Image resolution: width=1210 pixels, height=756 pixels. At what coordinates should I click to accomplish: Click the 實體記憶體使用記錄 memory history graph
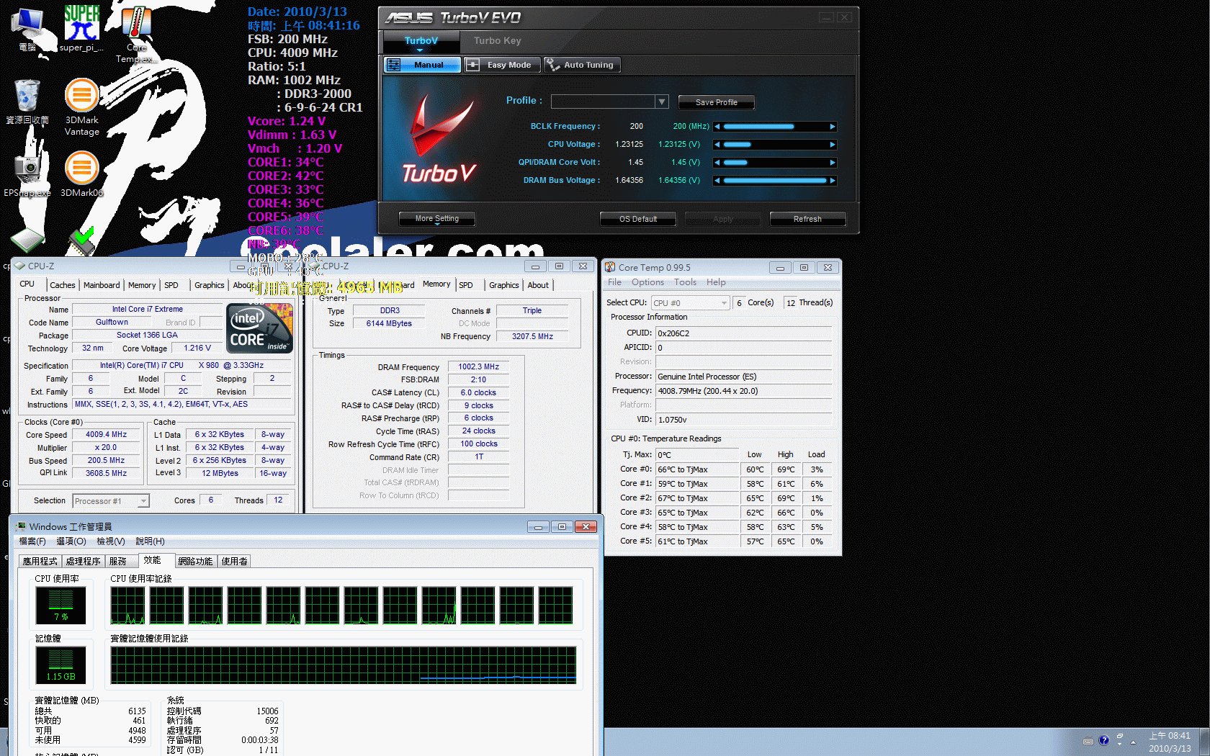pyautogui.click(x=344, y=665)
